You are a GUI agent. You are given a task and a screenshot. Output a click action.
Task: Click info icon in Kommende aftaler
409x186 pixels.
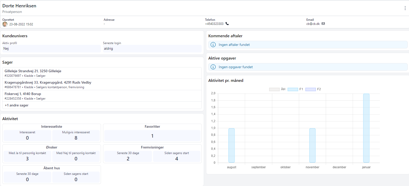coord(213,45)
